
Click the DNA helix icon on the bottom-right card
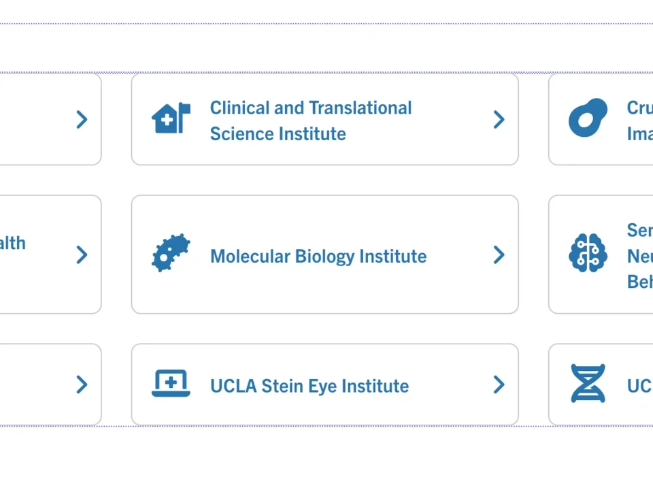point(588,384)
